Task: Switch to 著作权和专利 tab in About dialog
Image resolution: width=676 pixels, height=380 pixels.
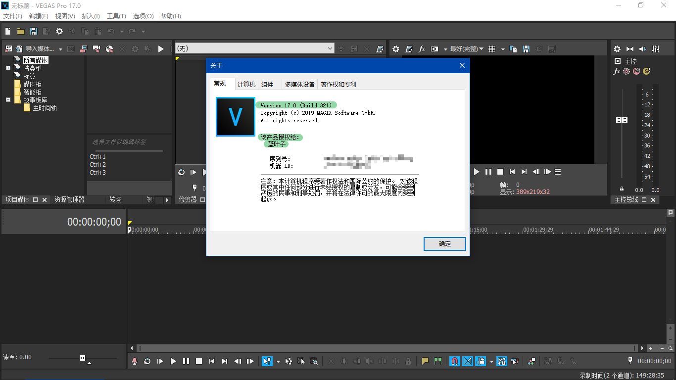Action: tap(338, 85)
